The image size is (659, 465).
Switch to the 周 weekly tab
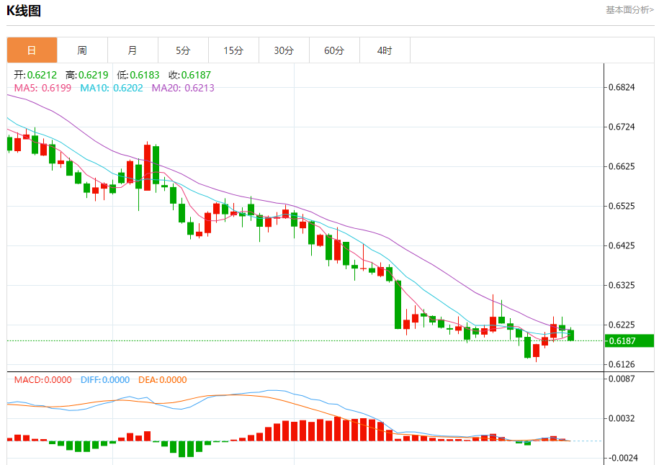click(82, 50)
